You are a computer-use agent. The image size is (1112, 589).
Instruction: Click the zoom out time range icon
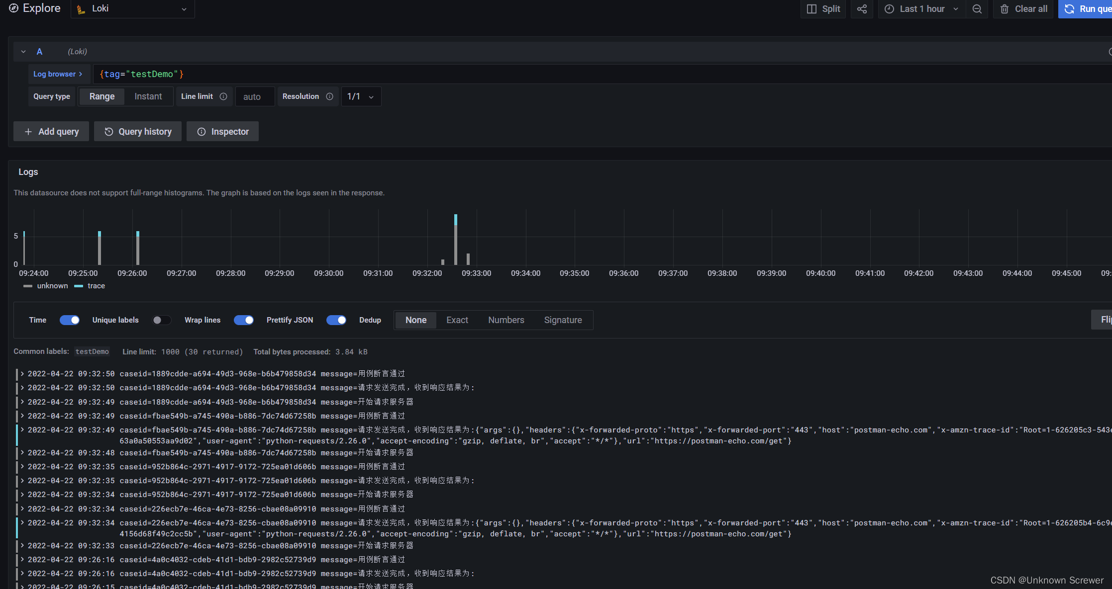click(x=977, y=9)
